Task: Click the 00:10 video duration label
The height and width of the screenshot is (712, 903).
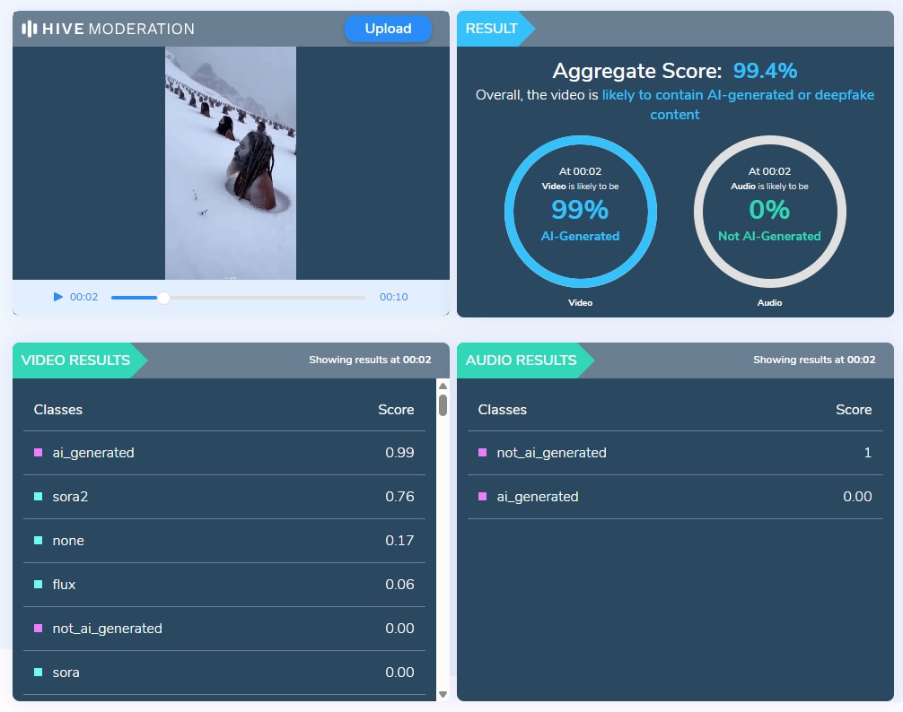Action: tap(393, 298)
